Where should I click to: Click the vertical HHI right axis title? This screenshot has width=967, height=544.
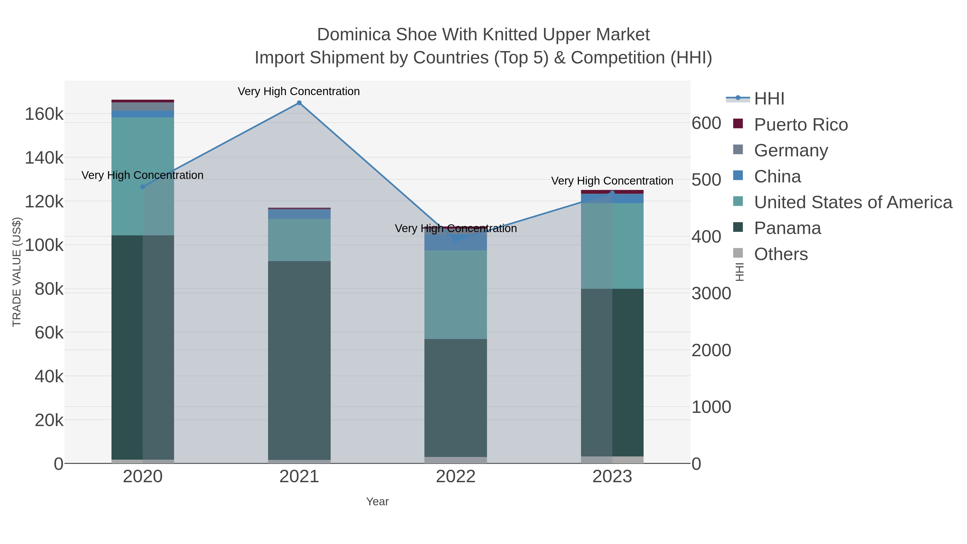tap(739, 272)
